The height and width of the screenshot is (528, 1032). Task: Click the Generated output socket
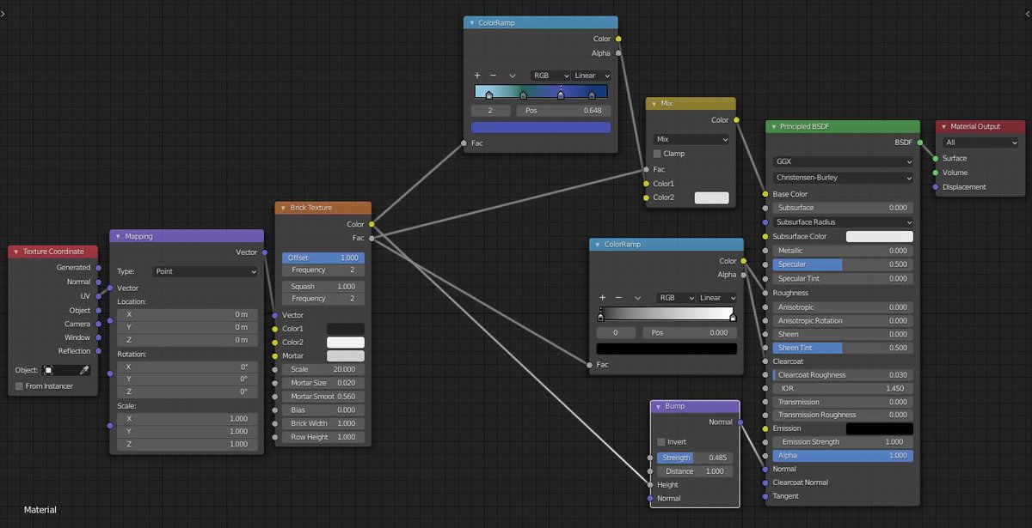tap(98, 268)
